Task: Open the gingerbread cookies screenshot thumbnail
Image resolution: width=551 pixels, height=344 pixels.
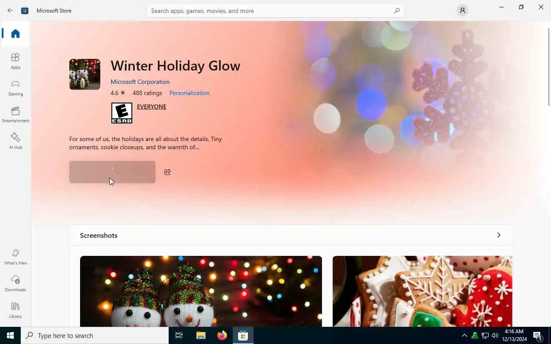Action: 422,291
